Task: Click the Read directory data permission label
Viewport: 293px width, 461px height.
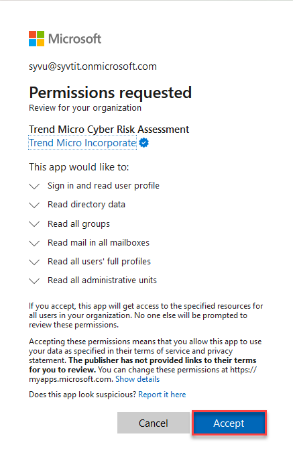Action: [86, 205]
